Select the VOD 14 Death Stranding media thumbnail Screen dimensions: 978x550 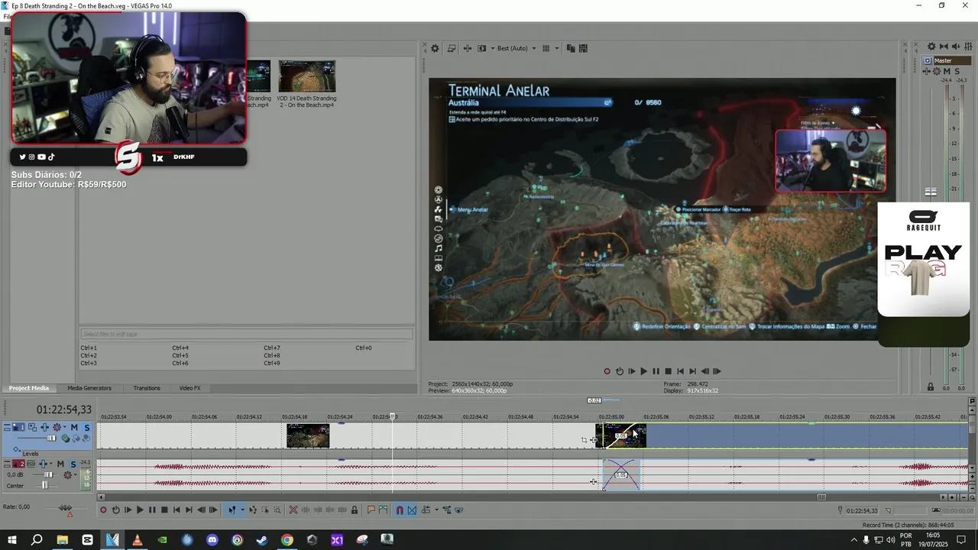306,76
